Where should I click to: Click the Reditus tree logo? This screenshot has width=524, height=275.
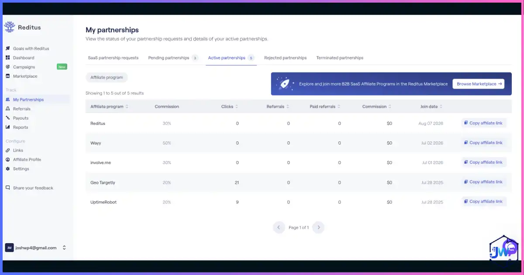click(x=10, y=27)
